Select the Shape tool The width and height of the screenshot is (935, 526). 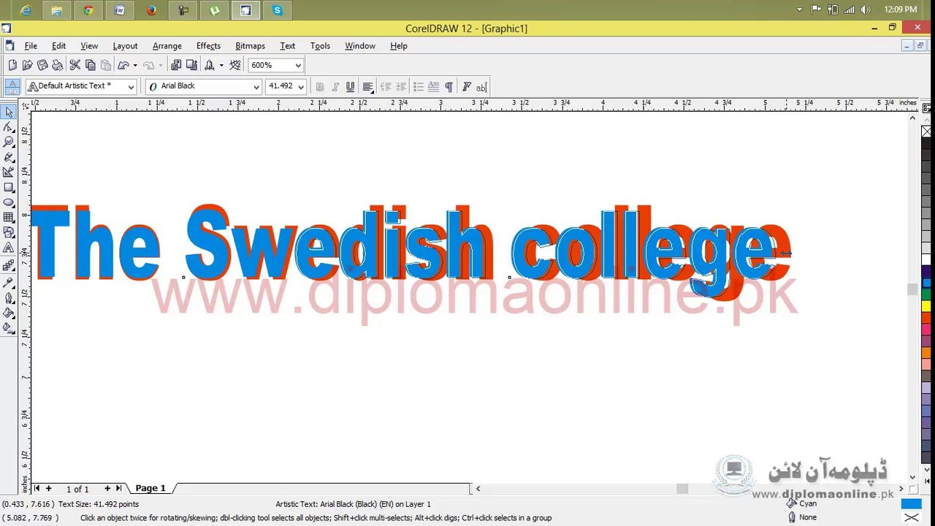pyautogui.click(x=9, y=127)
